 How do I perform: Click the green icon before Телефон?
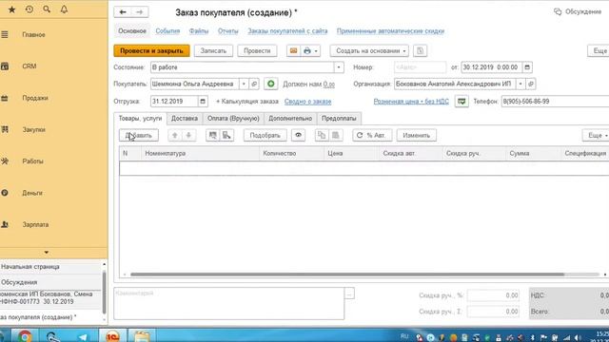click(x=462, y=102)
